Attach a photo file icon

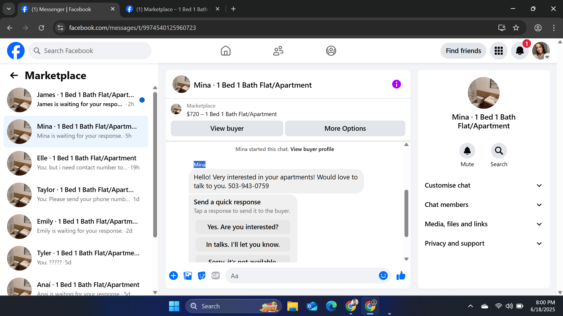point(188,276)
